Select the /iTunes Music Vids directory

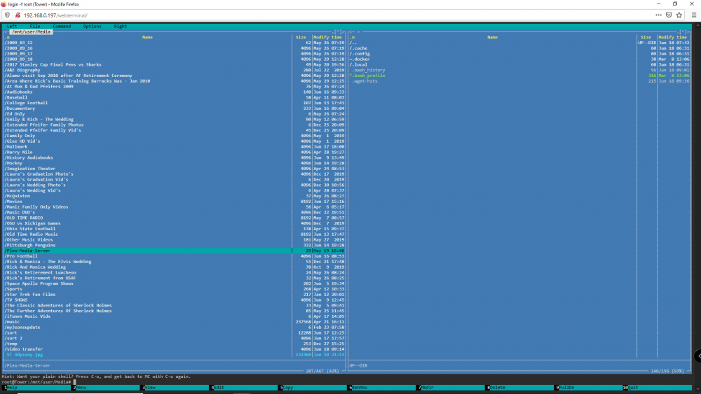tap(27, 316)
